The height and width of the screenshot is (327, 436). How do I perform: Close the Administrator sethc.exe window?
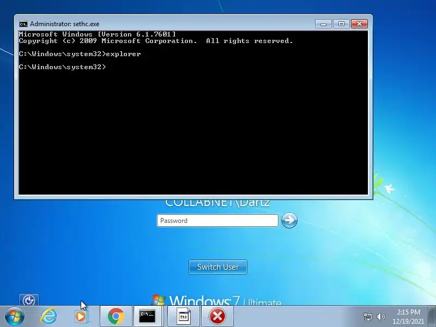[359, 24]
